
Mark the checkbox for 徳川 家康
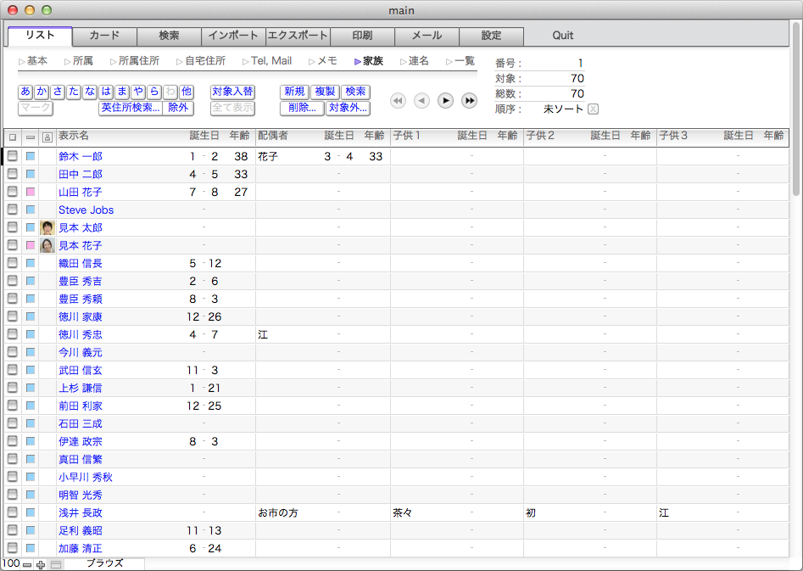tap(13, 316)
